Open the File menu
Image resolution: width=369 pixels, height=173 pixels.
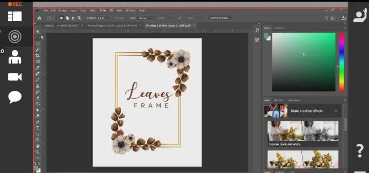pos(46,11)
